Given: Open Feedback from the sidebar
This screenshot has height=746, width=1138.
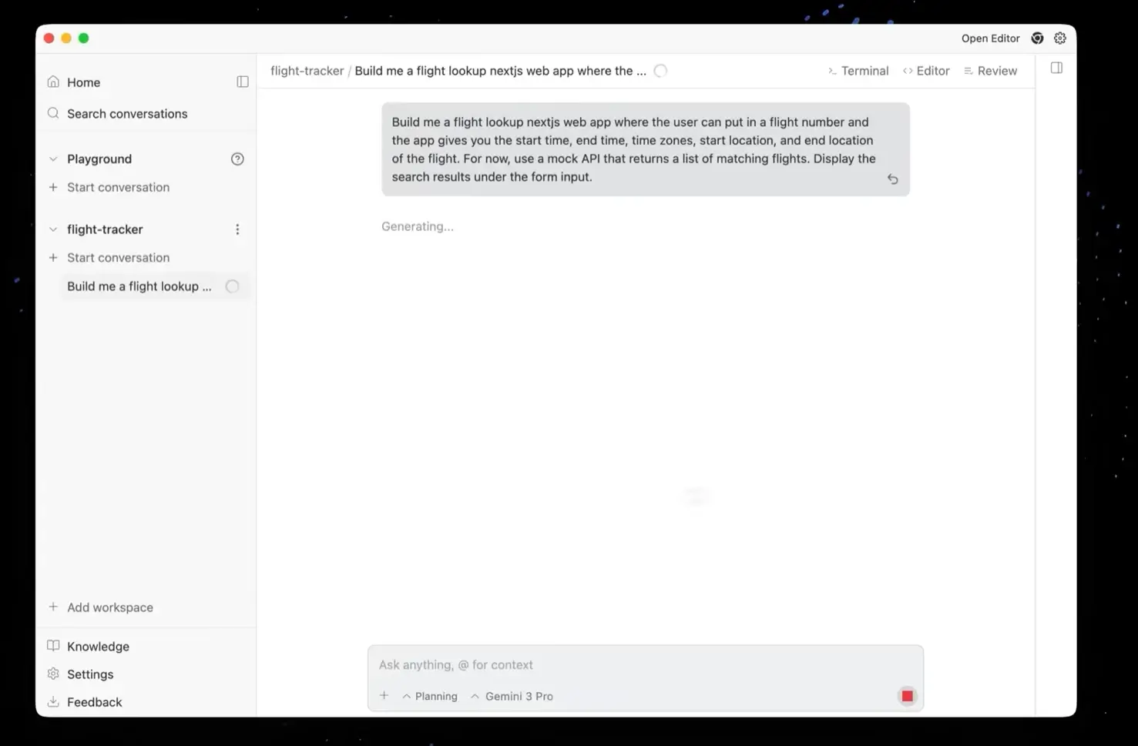Looking at the screenshot, I should (x=94, y=702).
